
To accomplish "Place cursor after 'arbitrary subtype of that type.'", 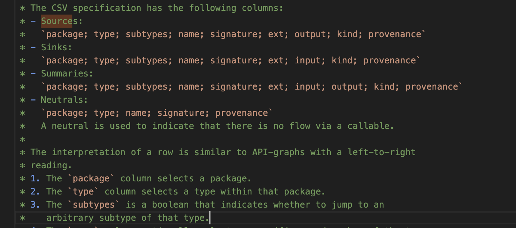I will coord(210,218).
